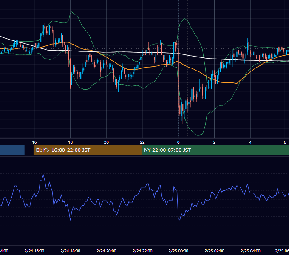Select the "2/24 16:00" date label
Viewport: 289px width, 255px height.
coord(34,251)
